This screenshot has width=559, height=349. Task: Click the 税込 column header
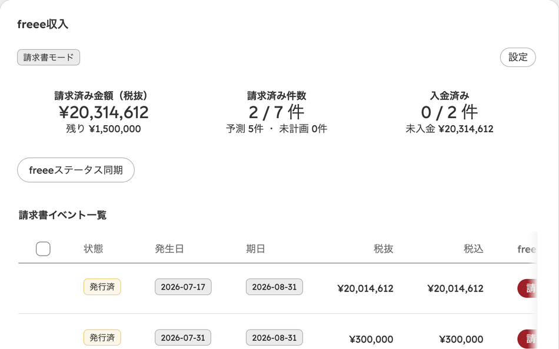tap(474, 249)
